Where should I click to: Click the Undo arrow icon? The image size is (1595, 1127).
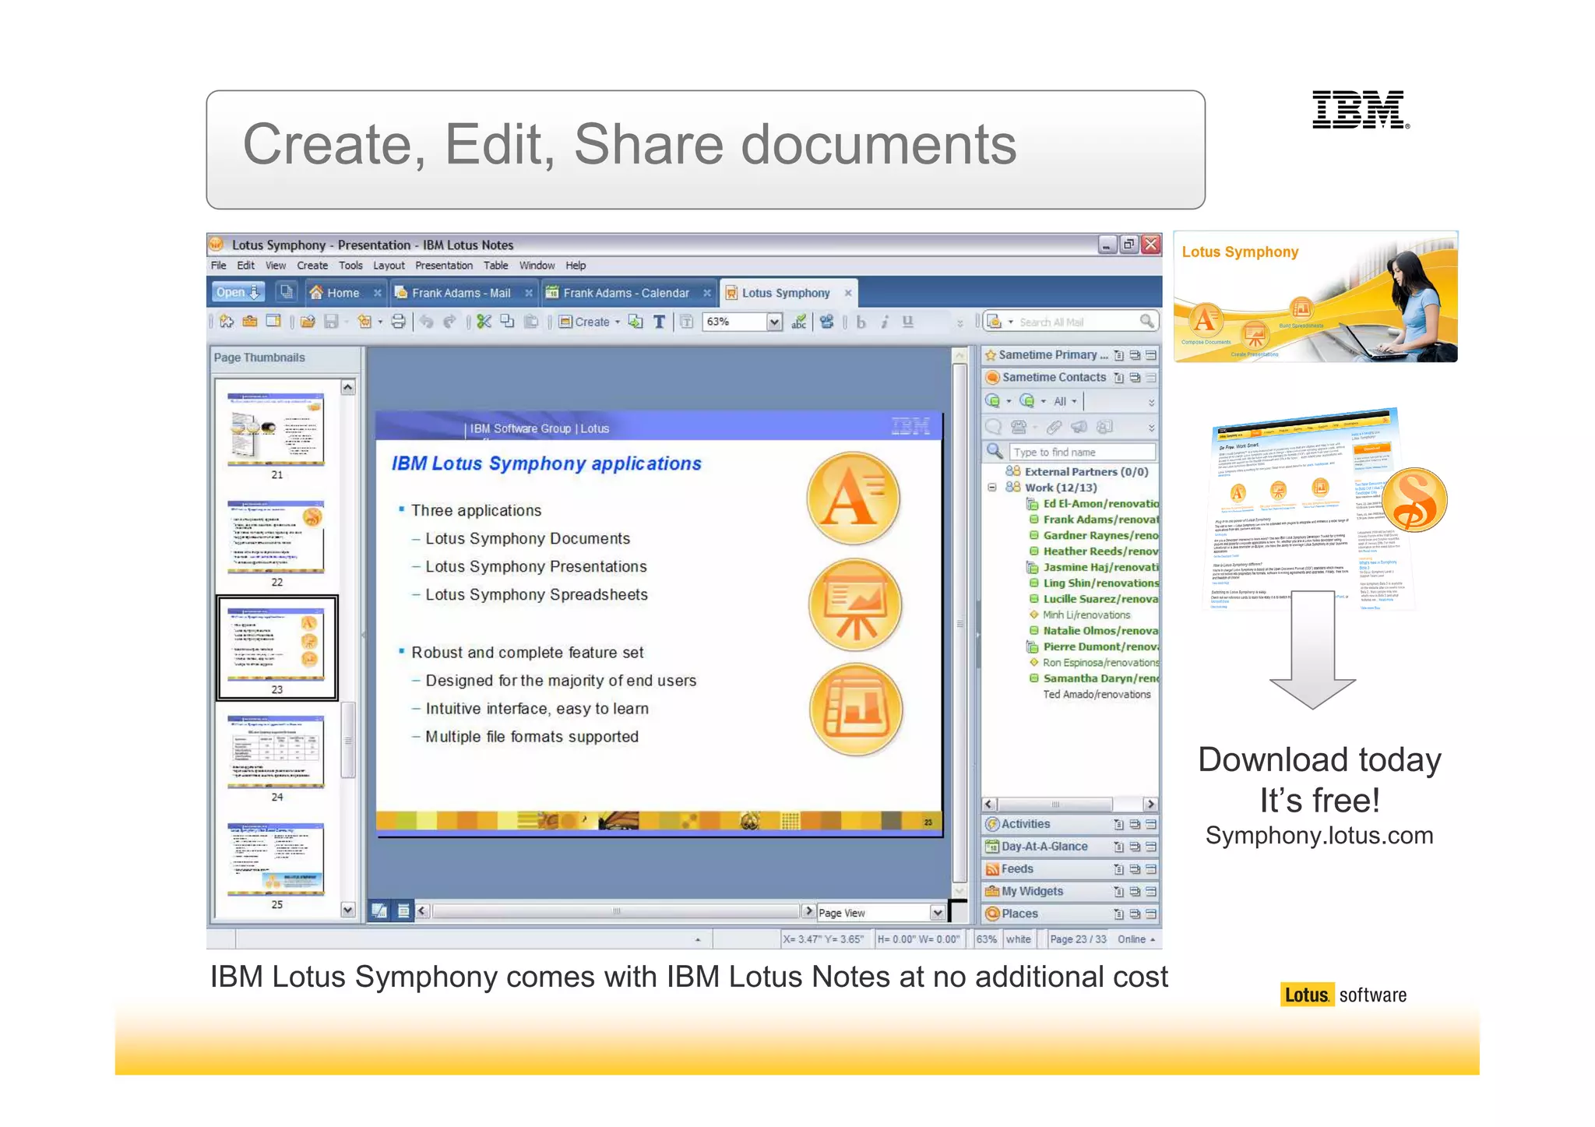426,321
